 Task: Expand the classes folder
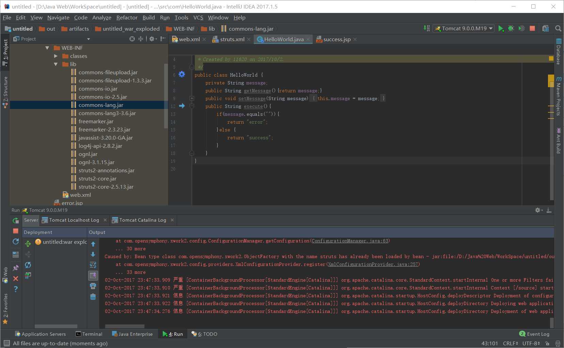point(56,56)
